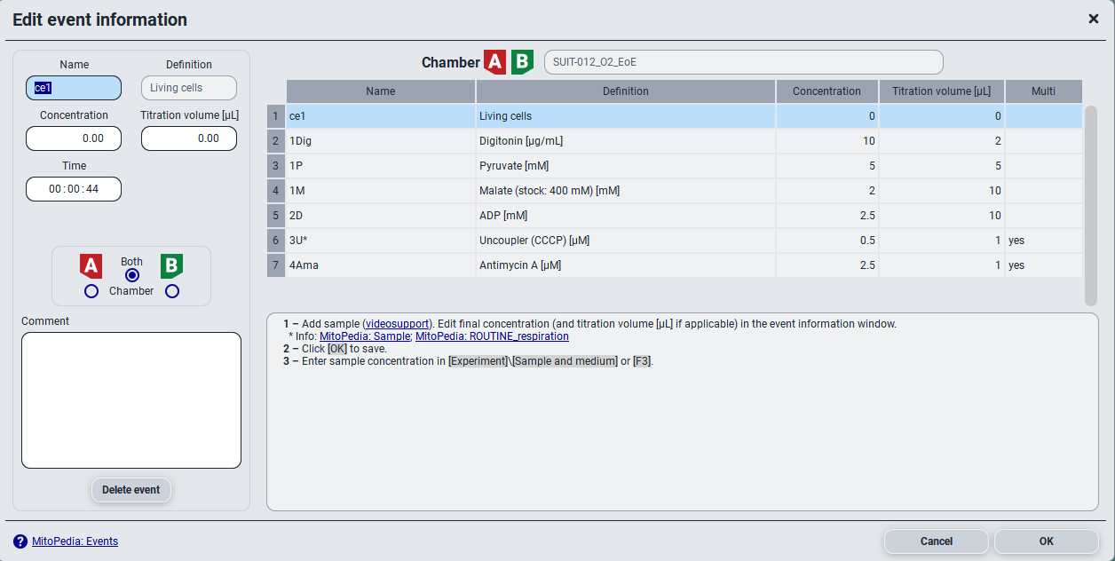This screenshot has height=561, width=1115.
Task: Confirm with the OK button
Action: pyautogui.click(x=1046, y=541)
